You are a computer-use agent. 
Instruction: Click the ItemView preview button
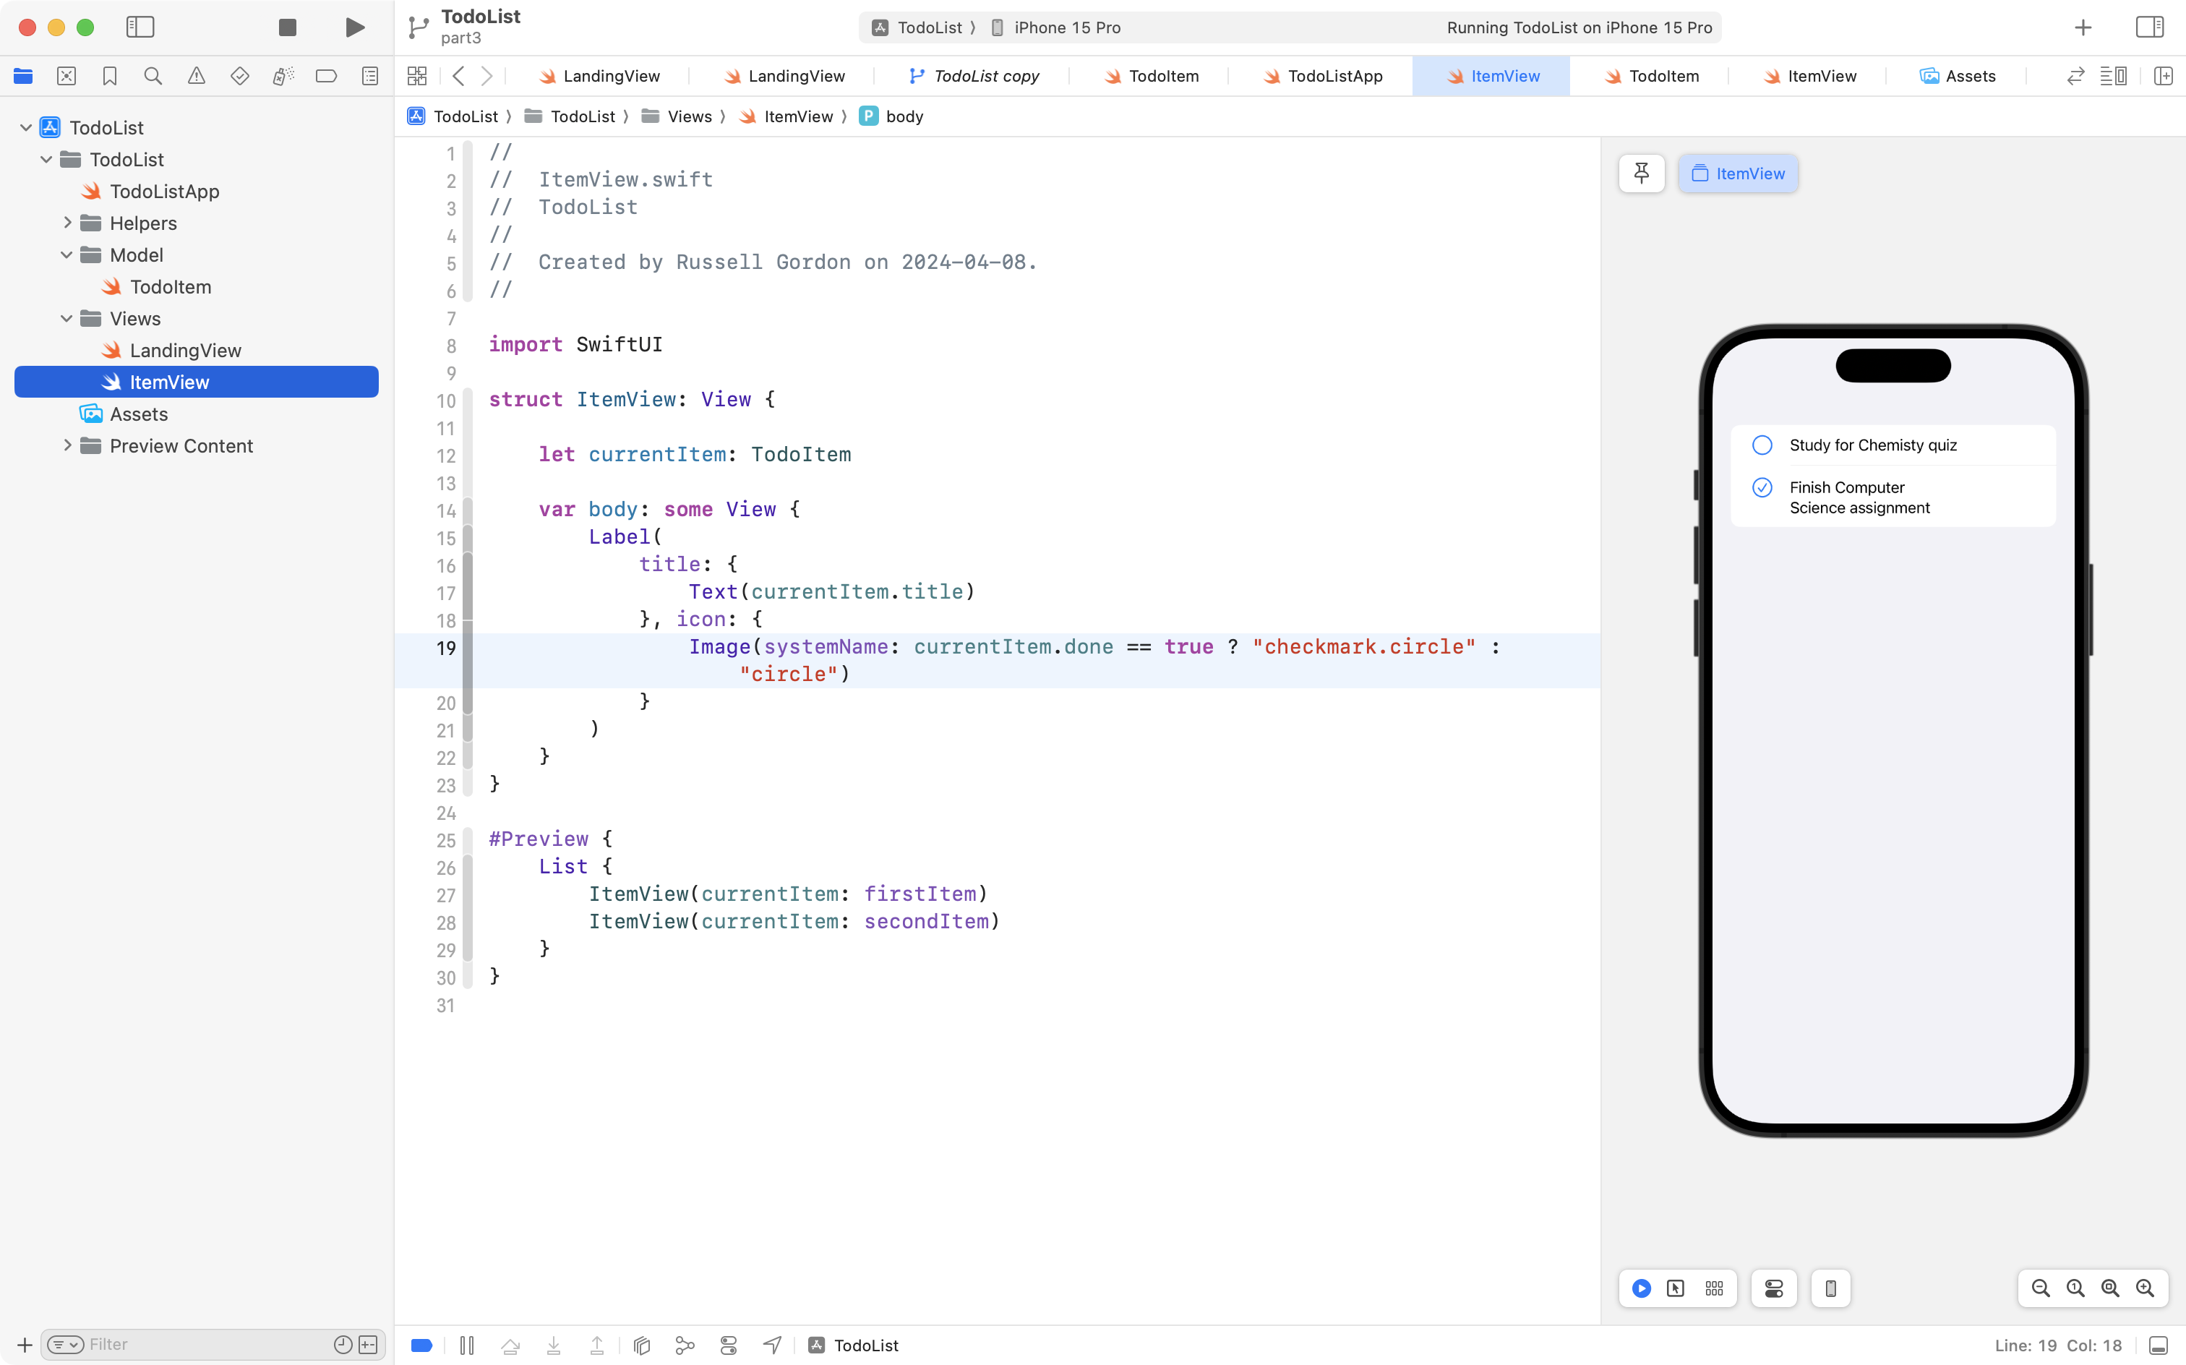(1737, 174)
